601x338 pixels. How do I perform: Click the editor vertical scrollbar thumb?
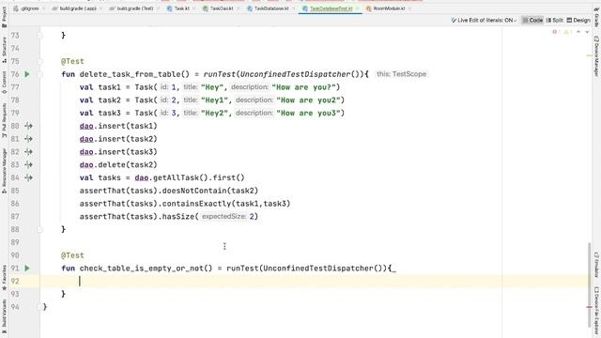(x=590, y=285)
